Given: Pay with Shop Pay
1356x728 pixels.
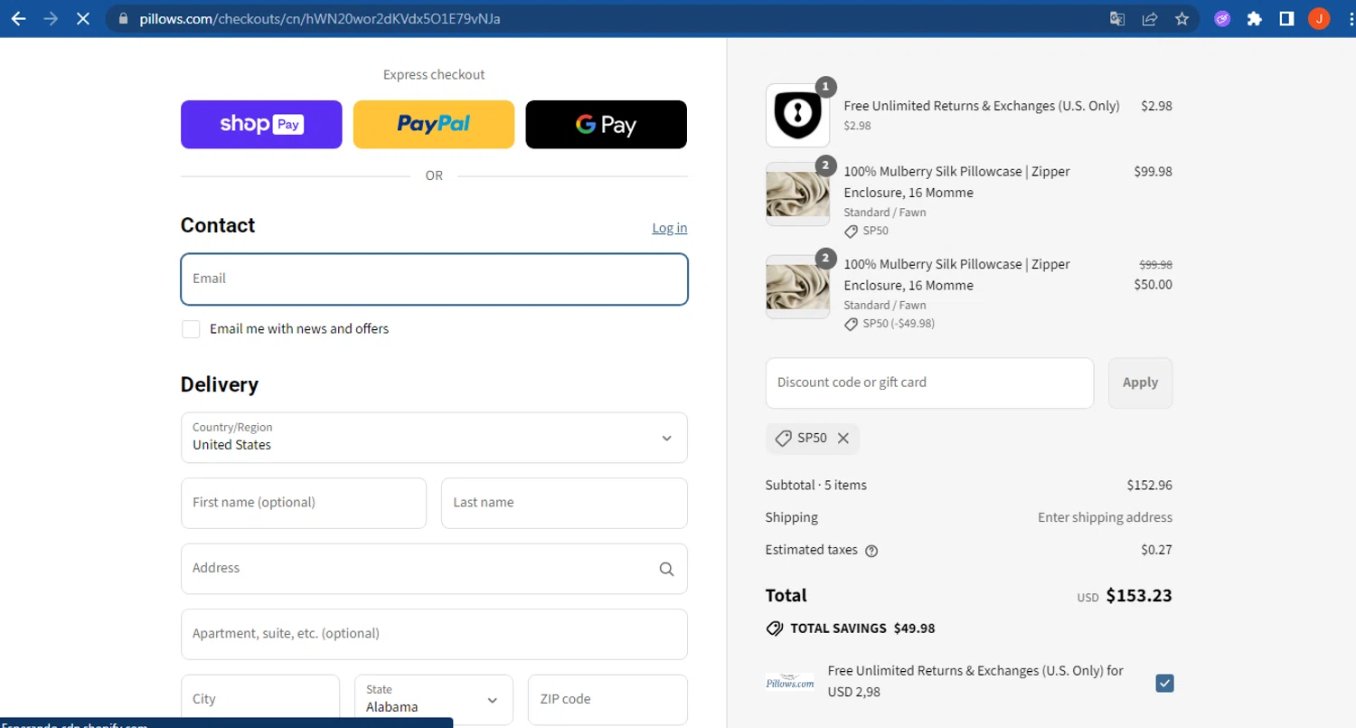Looking at the screenshot, I should pos(261,124).
